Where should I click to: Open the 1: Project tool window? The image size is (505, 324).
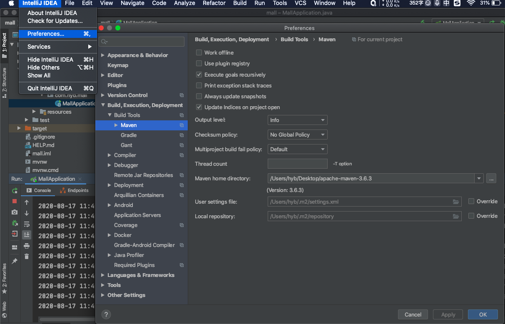(x=4, y=45)
